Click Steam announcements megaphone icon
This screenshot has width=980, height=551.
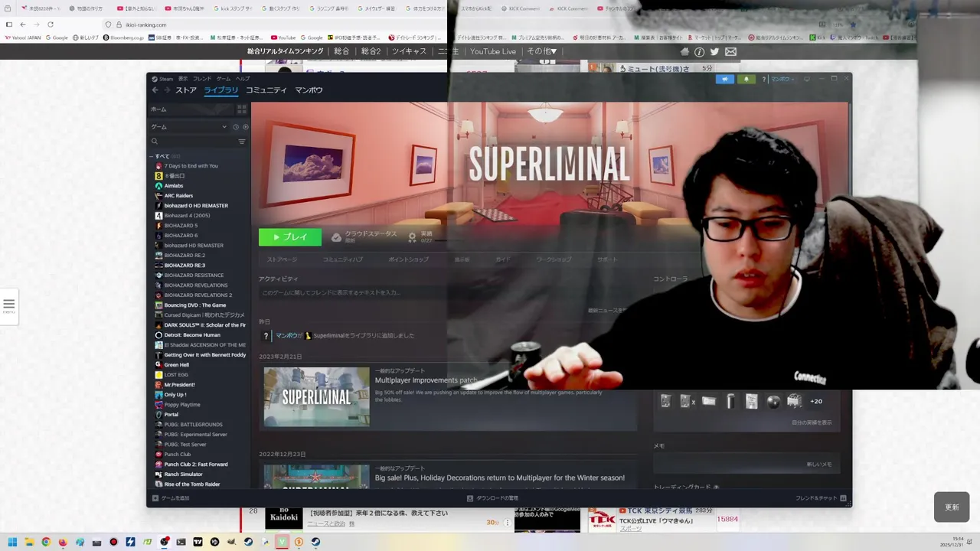[x=725, y=79]
